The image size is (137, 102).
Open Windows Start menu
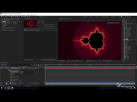(x=2, y=88)
